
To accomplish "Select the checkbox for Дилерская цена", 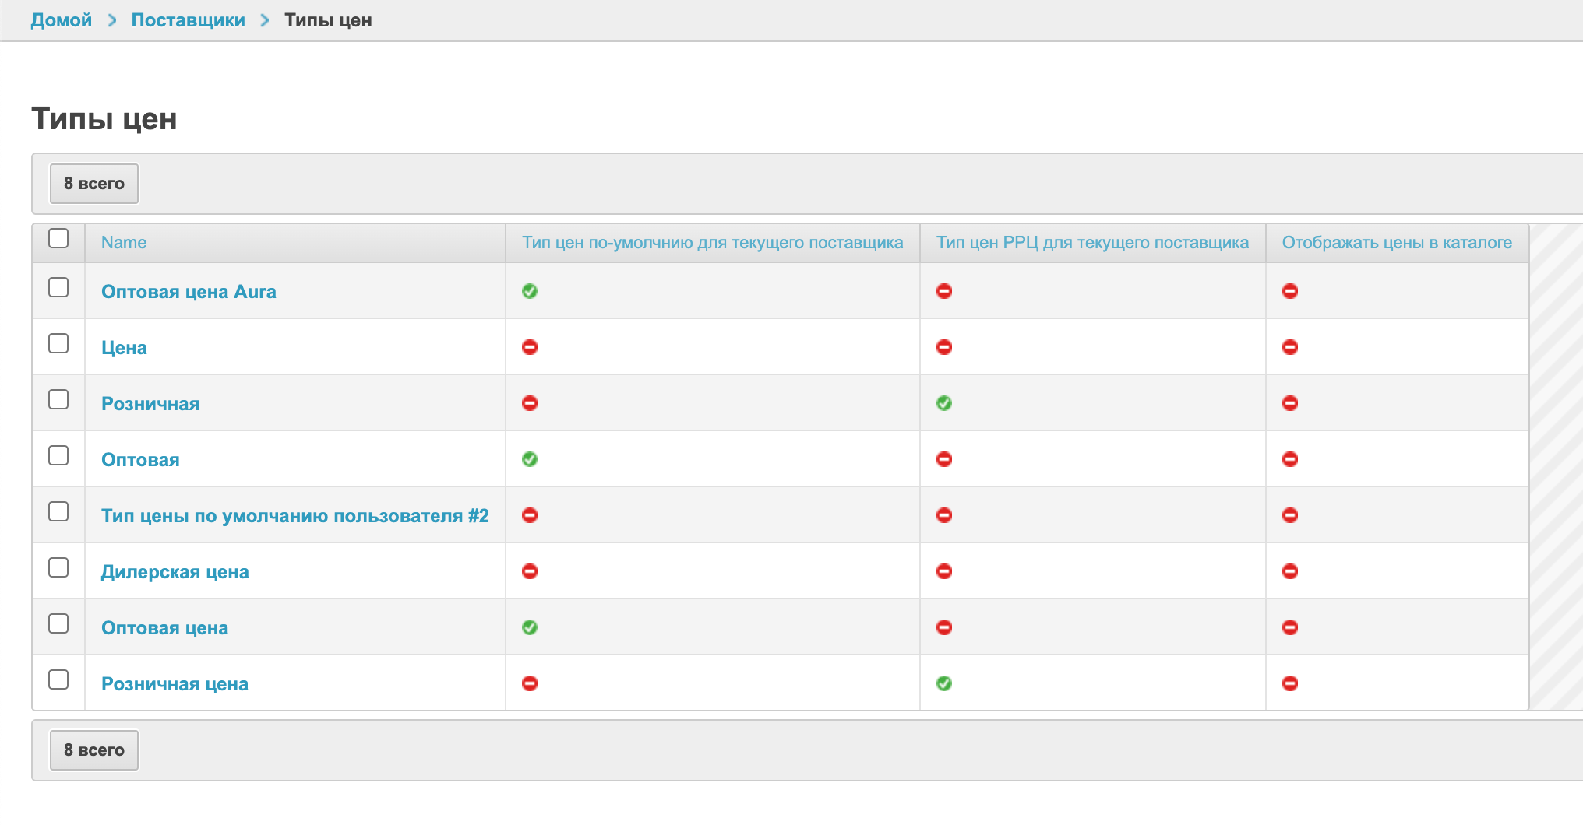I will tap(58, 567).
